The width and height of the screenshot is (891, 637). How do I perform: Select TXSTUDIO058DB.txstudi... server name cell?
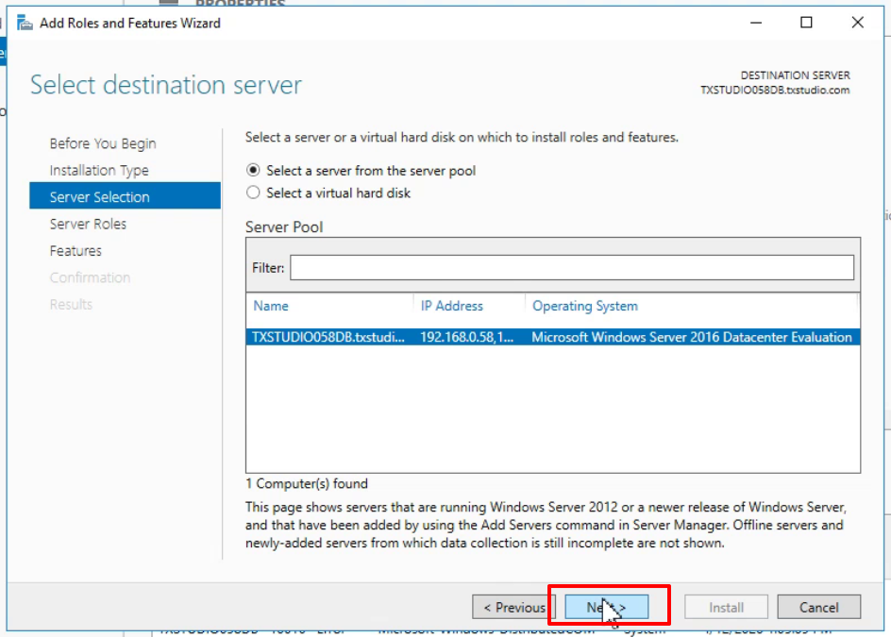tap(328, 337)
